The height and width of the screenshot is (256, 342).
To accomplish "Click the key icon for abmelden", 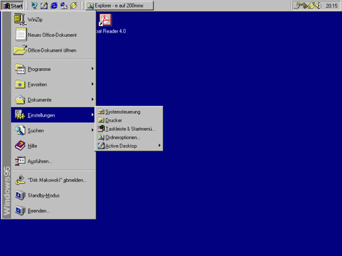I will click(20, 180).
